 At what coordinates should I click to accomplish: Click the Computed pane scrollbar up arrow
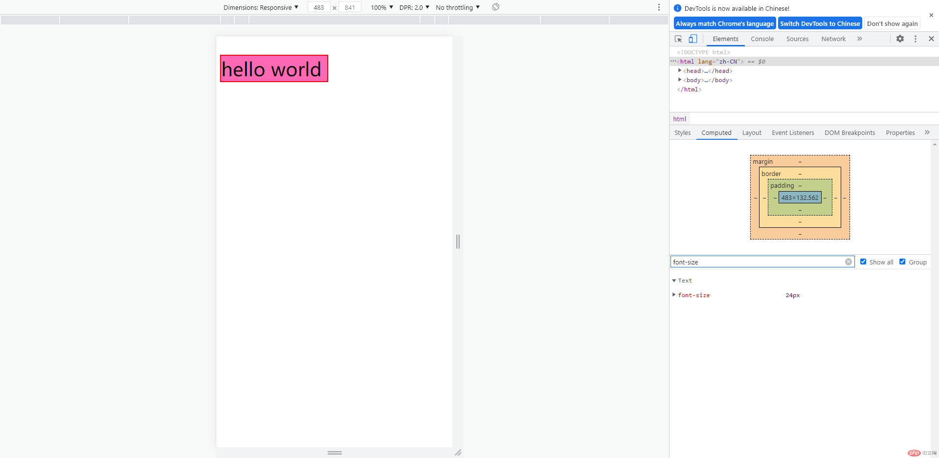(x=935, y=144)
